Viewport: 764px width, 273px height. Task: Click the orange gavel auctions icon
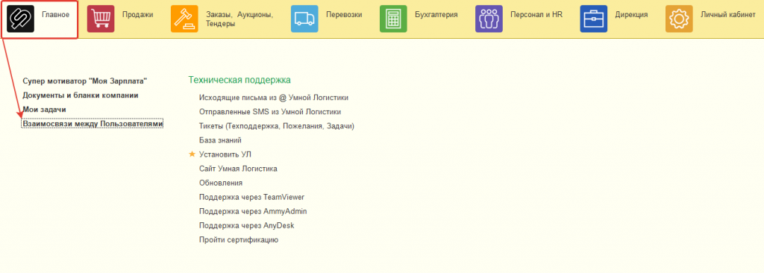(185, 19)
